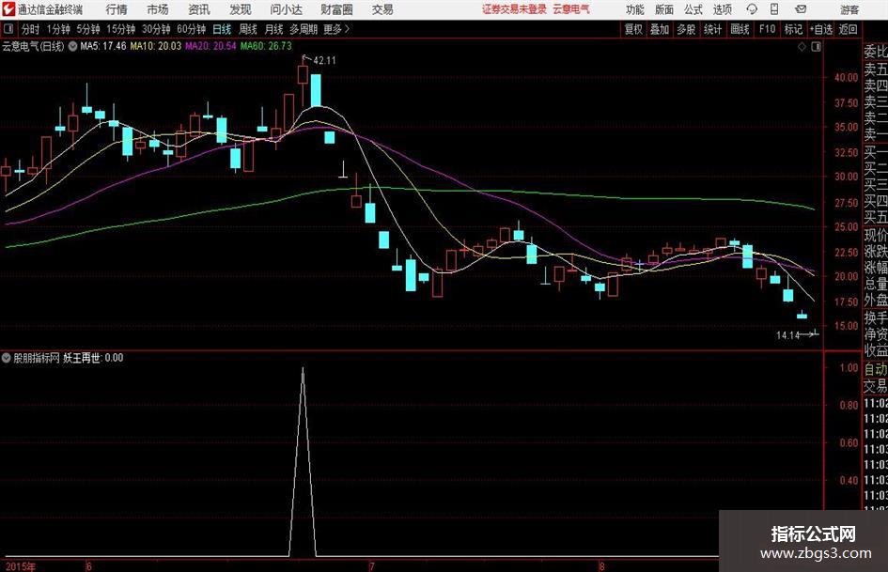
Task: Click the 14.14 low price label
Action: point(787,335)
